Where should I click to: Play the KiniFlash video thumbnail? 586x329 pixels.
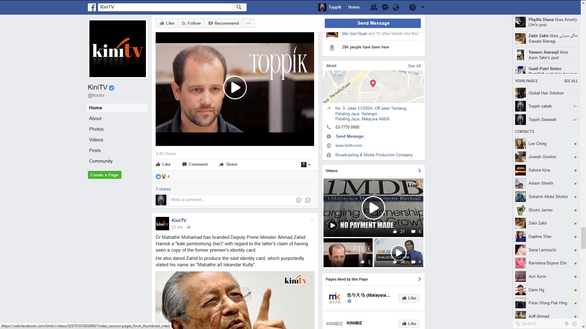(399, 253)
